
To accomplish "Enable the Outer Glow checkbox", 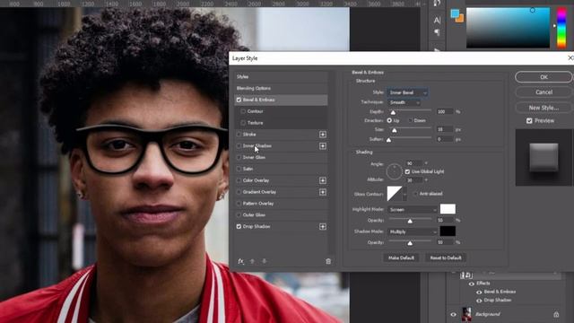I will pos(239,215).
